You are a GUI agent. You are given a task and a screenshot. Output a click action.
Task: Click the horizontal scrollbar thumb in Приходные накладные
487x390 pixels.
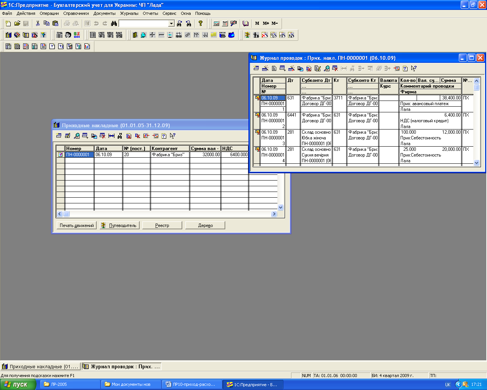click(66, 214)
